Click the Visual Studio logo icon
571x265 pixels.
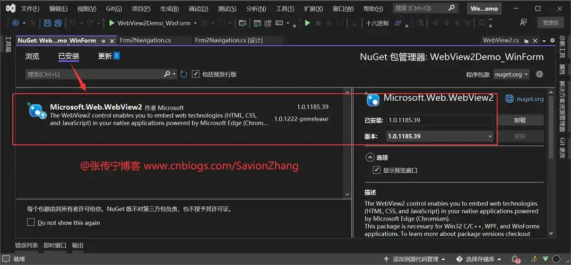tap(11, 8)
